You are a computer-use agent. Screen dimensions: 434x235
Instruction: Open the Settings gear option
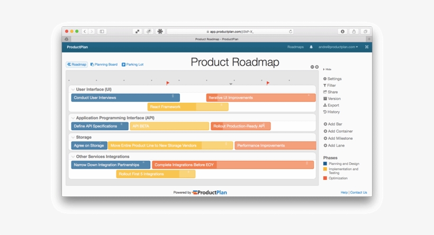[332, 79]
